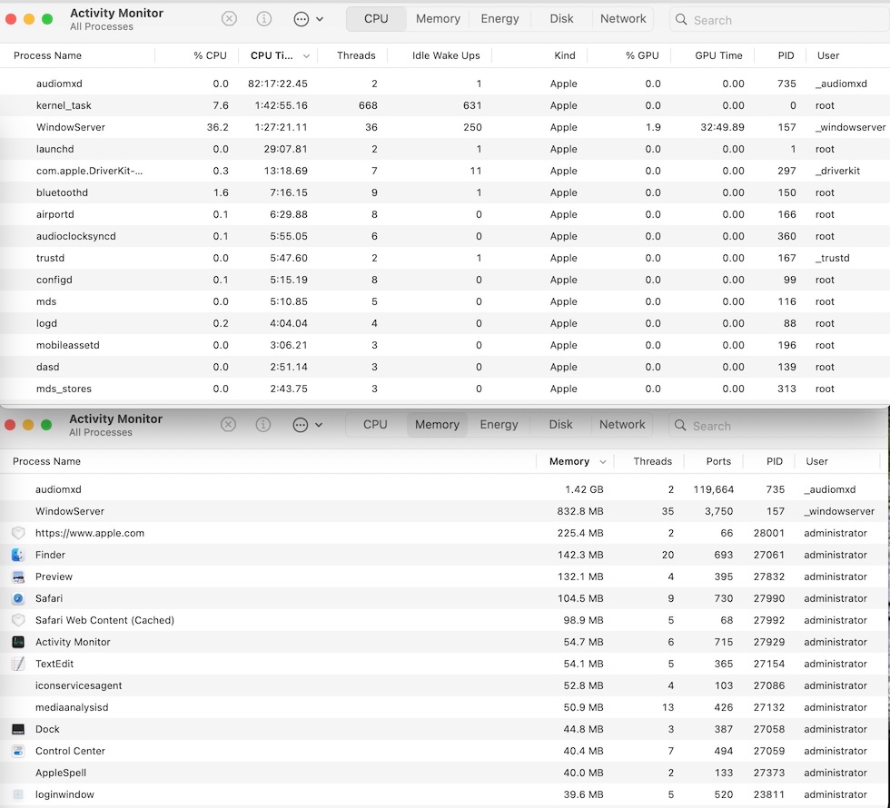This screenshot has height=808, width=890.
Task: Select the Finder icon in the memory list
Action: click(18, 555)
